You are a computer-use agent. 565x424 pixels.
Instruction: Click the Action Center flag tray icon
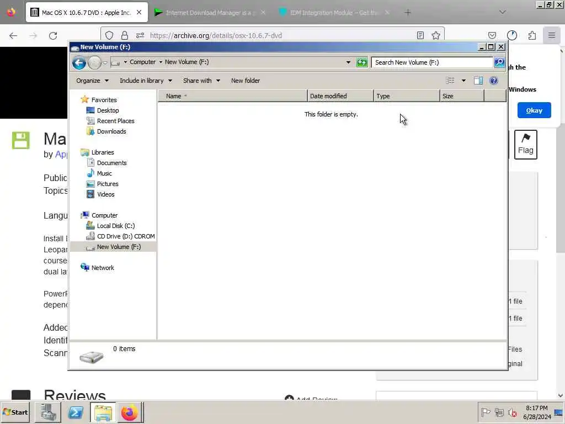coord(486,412)
